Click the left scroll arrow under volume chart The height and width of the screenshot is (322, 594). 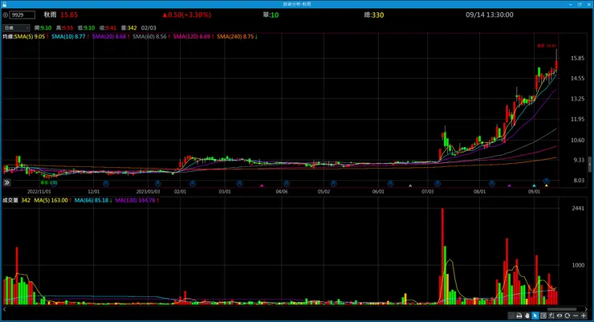(x=4, y=309)
